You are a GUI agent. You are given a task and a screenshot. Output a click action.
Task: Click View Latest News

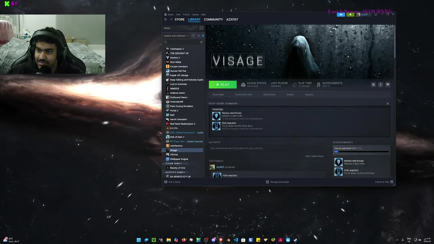314,156
